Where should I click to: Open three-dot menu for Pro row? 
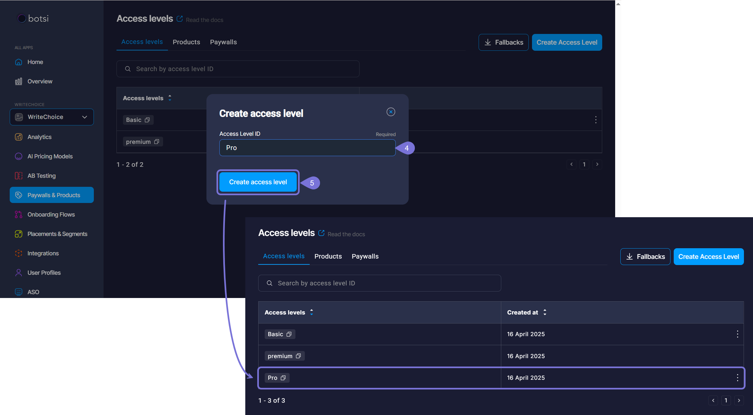(x=737, y=378)
